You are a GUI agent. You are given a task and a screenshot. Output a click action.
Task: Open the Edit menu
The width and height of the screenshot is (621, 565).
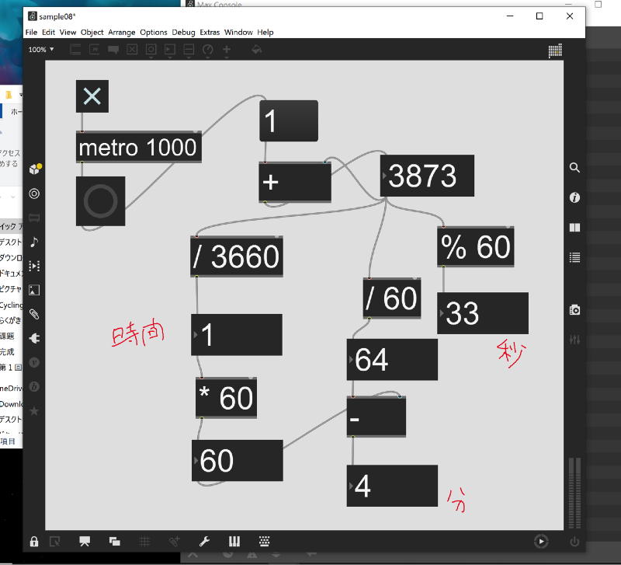coord(48,32)
